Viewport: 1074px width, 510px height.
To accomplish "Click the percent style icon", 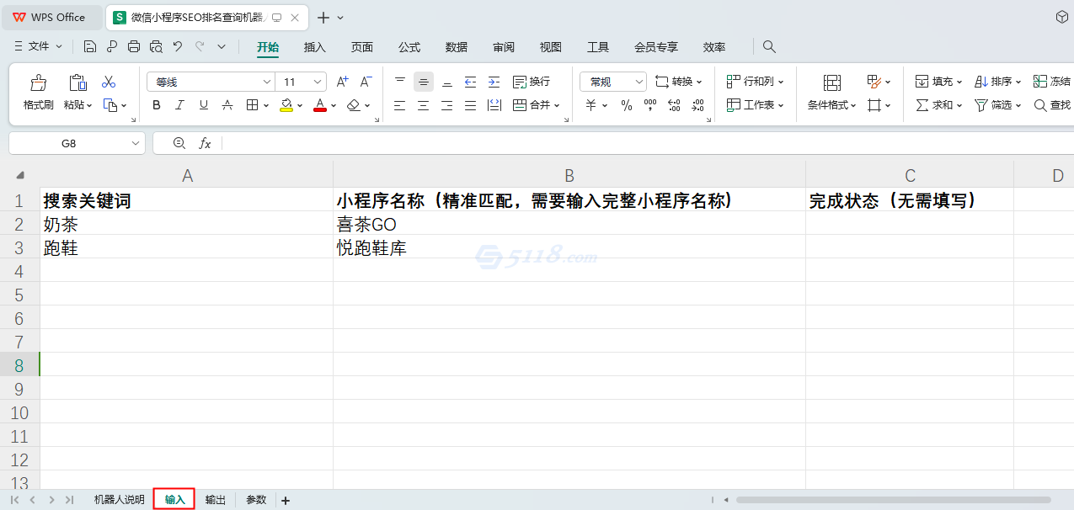I will 626,105.
